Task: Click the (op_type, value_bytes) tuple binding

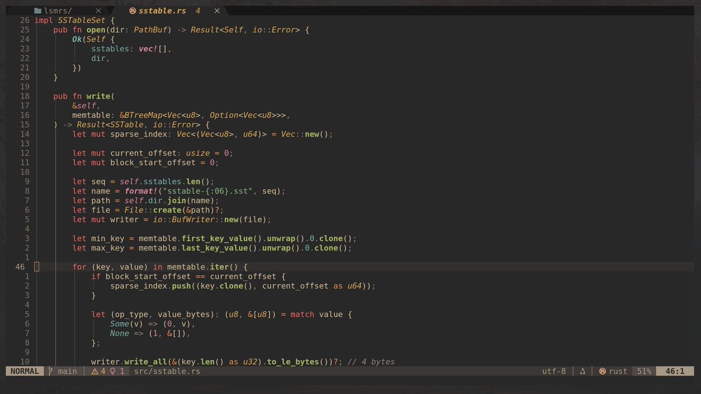Action: point(160,314)
